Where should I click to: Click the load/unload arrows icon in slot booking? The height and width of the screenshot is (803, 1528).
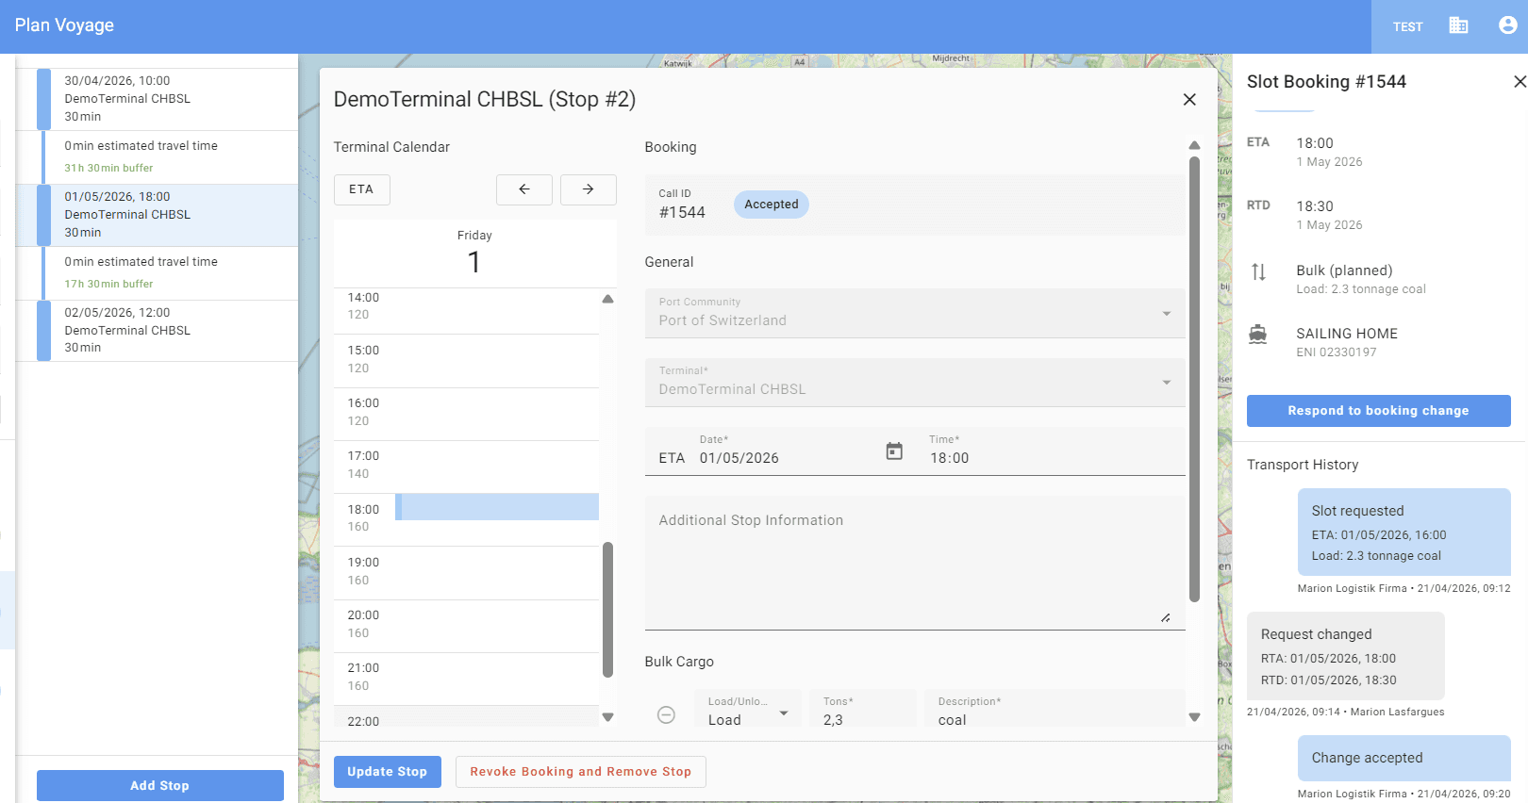pyautogui.click(x=1258, y=272)
